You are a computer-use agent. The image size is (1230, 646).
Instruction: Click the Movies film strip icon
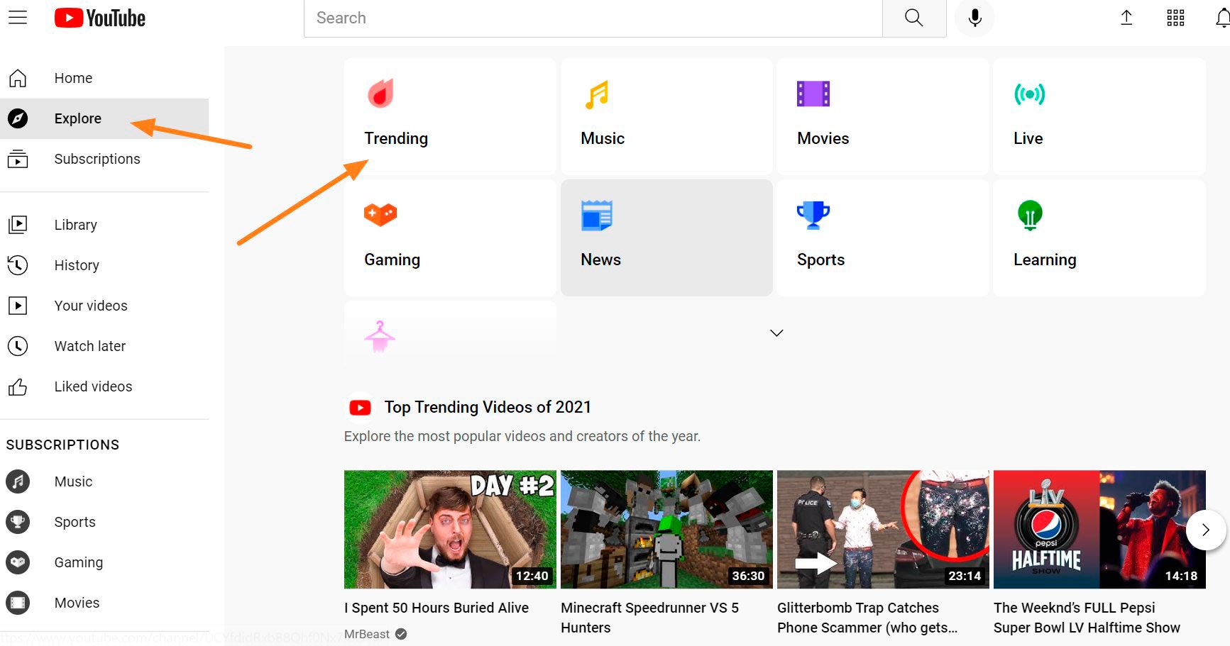tap(813, 94)
